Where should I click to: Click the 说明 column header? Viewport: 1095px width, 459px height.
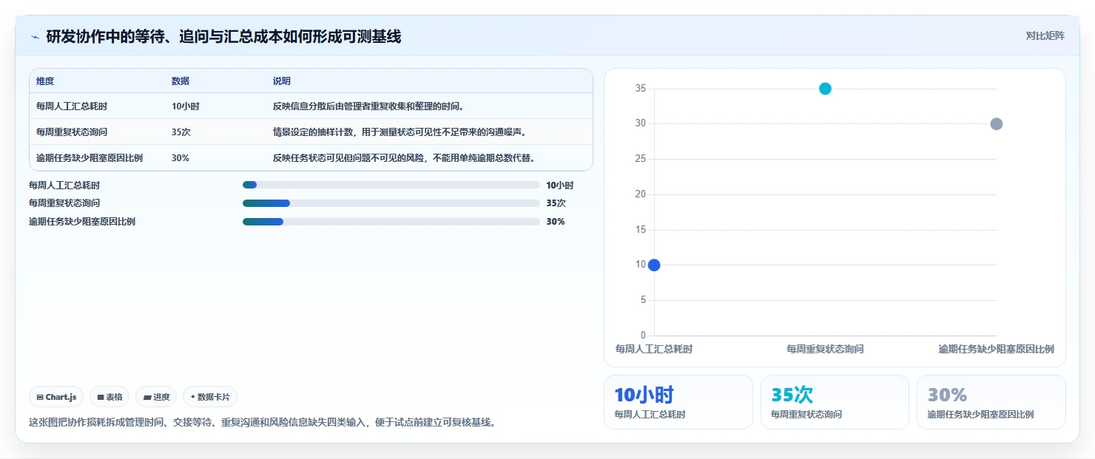(x=282, y=81)
